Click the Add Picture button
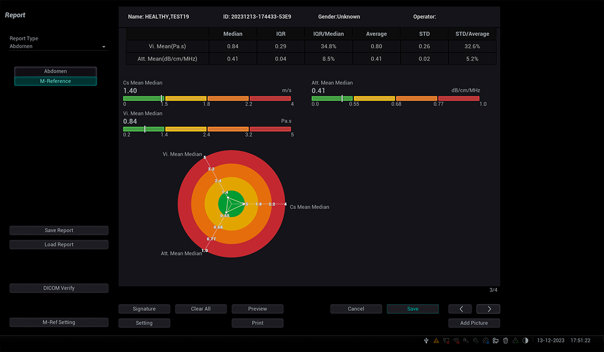Image resolution: width=604 pixels, height=352 pixels. (x=474, y=323)
